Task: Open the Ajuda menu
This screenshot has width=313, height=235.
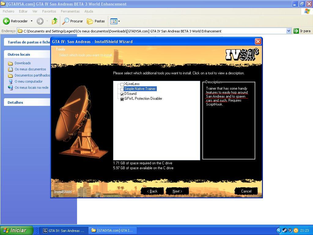Action: tap(89, 11)
